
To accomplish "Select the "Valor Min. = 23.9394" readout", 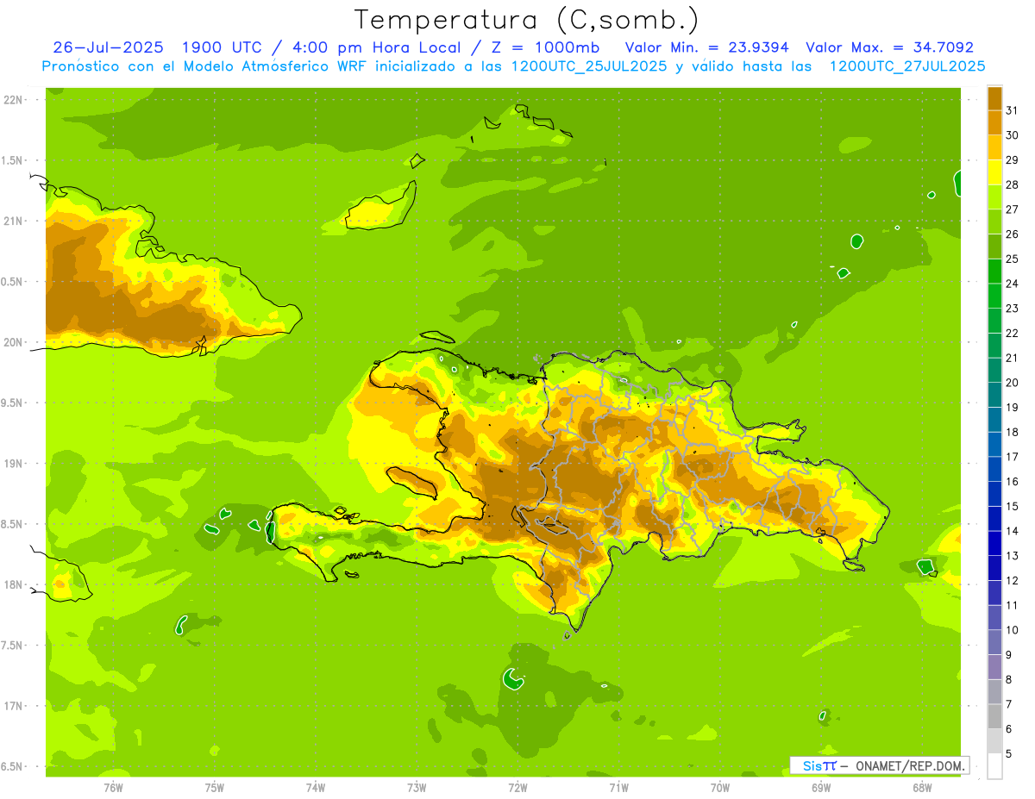I will point(706,47).
